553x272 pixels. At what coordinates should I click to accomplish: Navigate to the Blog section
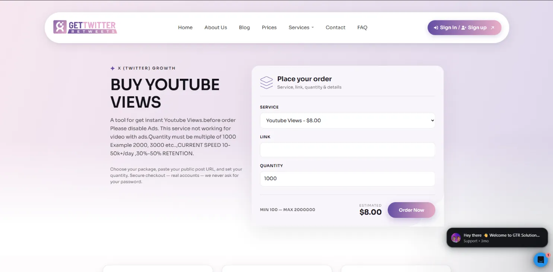click(244, 27)
